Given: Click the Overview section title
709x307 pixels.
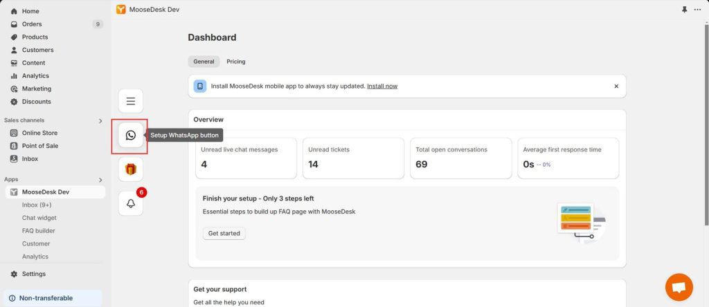Looking at the screenshot, I should click(208, 120).
